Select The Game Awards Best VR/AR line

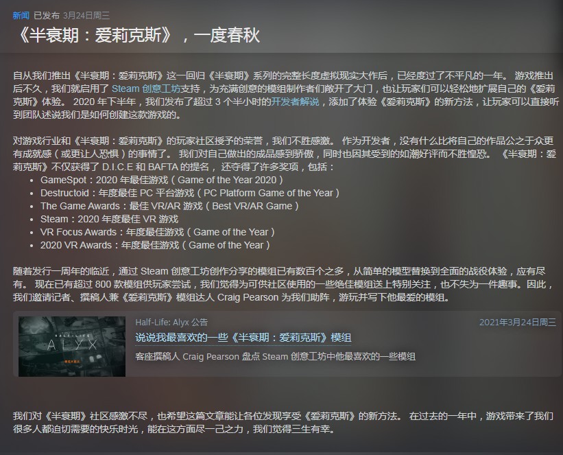tap(169, 206)
